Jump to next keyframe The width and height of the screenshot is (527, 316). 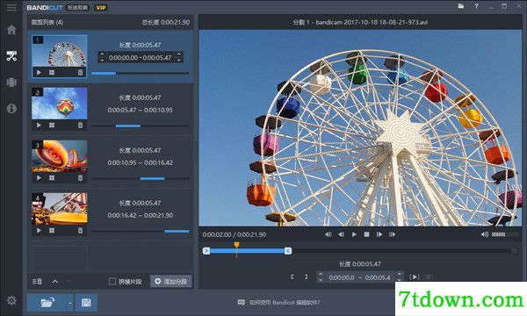393,234
